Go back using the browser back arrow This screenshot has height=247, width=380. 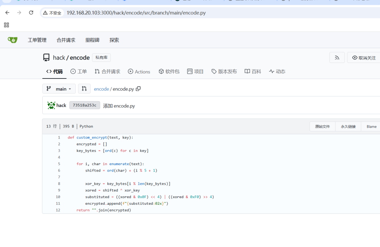pos(7,13)
